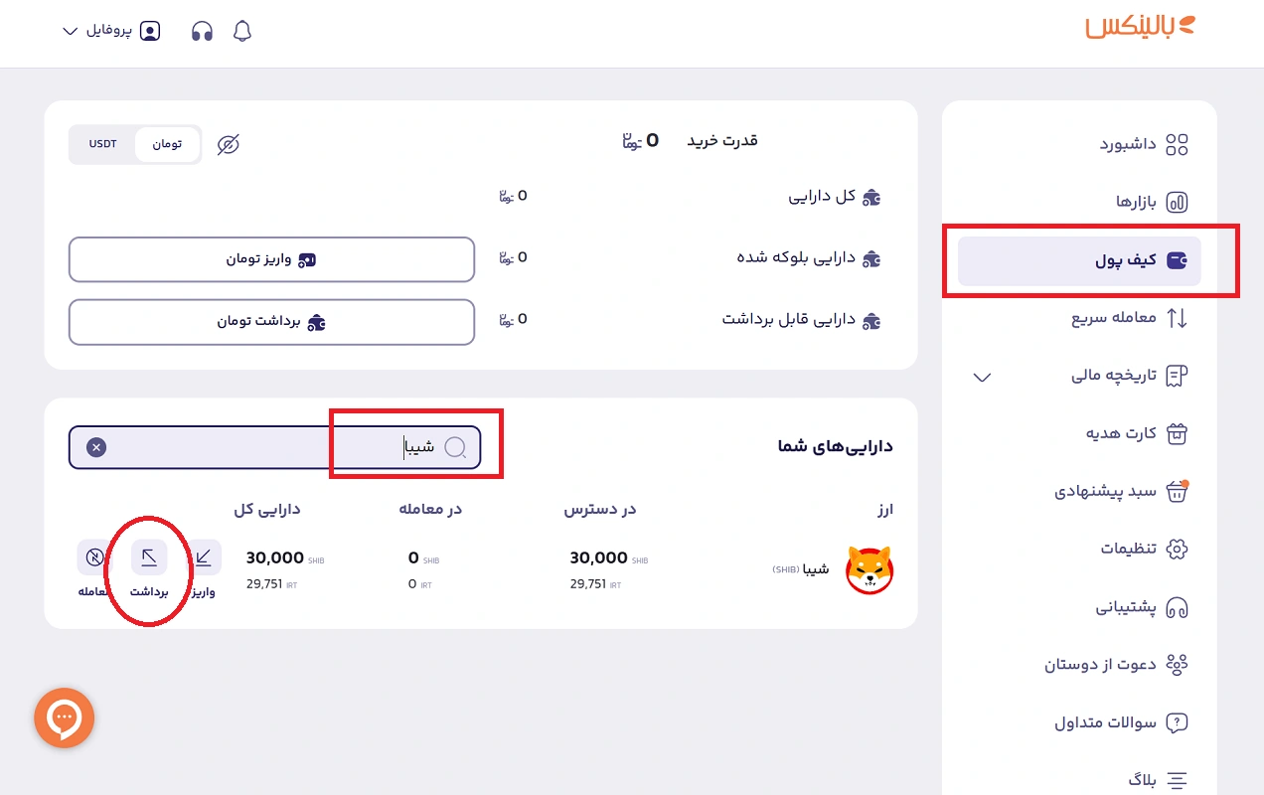The image size is (1264, 795).
Task: Expand the تاریخچه مالی chevron
Action: [982, 377]
